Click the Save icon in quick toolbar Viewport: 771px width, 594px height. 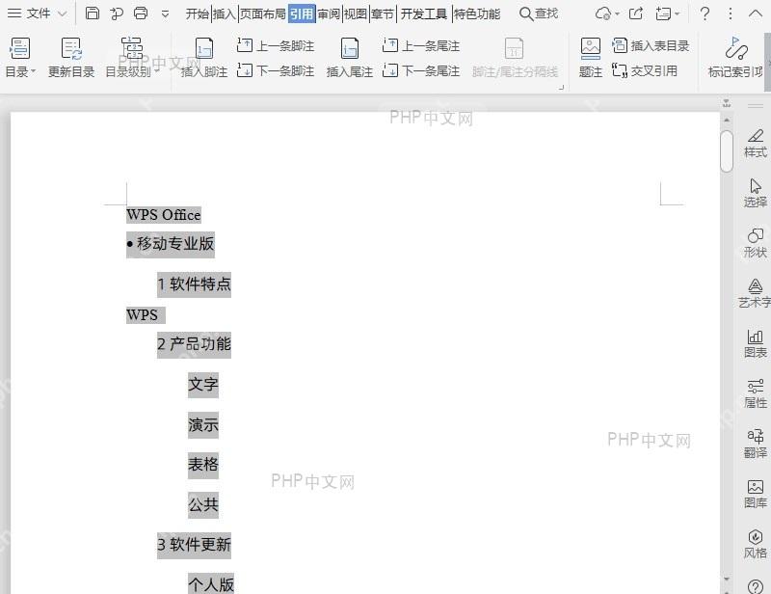click(92, 13)
